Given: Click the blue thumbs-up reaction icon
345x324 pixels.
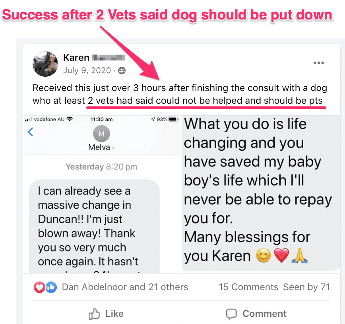Looking at the screenshot, I should tap(51, 287).
